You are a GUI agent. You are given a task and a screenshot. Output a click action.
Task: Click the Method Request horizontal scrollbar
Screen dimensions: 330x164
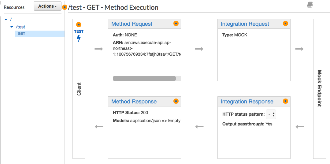click(144, 79)
